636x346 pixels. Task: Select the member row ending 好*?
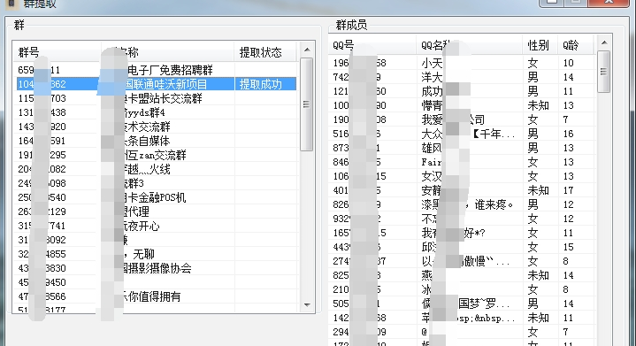(x=463, y=233)
